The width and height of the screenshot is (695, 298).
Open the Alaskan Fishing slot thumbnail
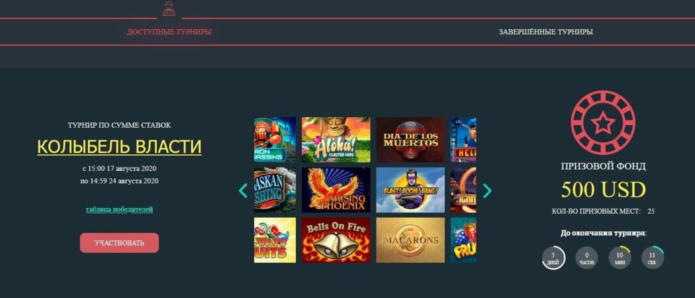tap(275, 190)
